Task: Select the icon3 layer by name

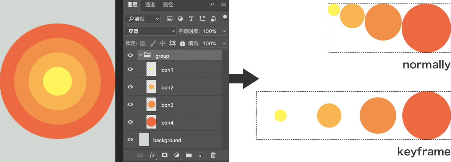Action: click(x=167, y=105)
